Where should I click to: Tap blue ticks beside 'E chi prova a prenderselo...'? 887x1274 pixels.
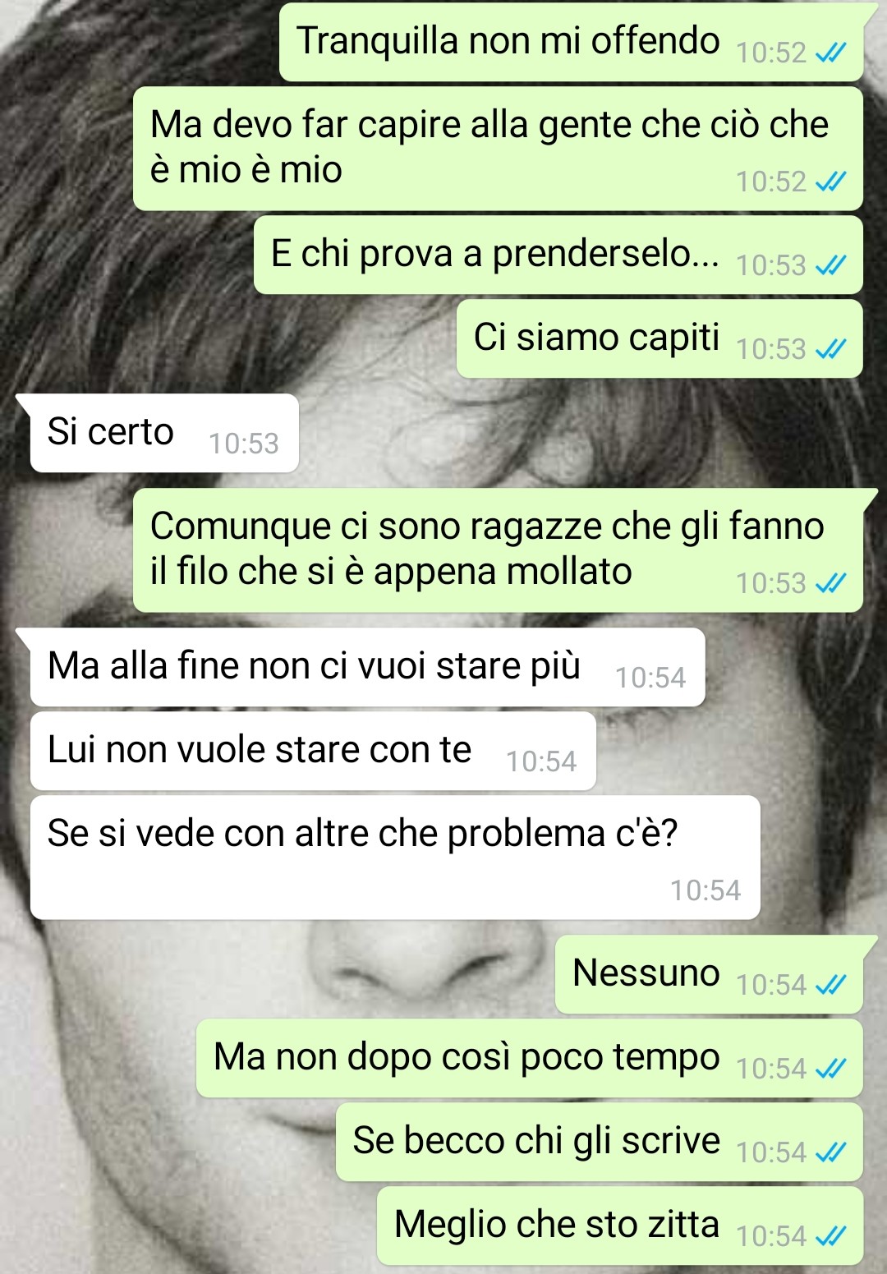pyautogui.click(x=830, y=265)
